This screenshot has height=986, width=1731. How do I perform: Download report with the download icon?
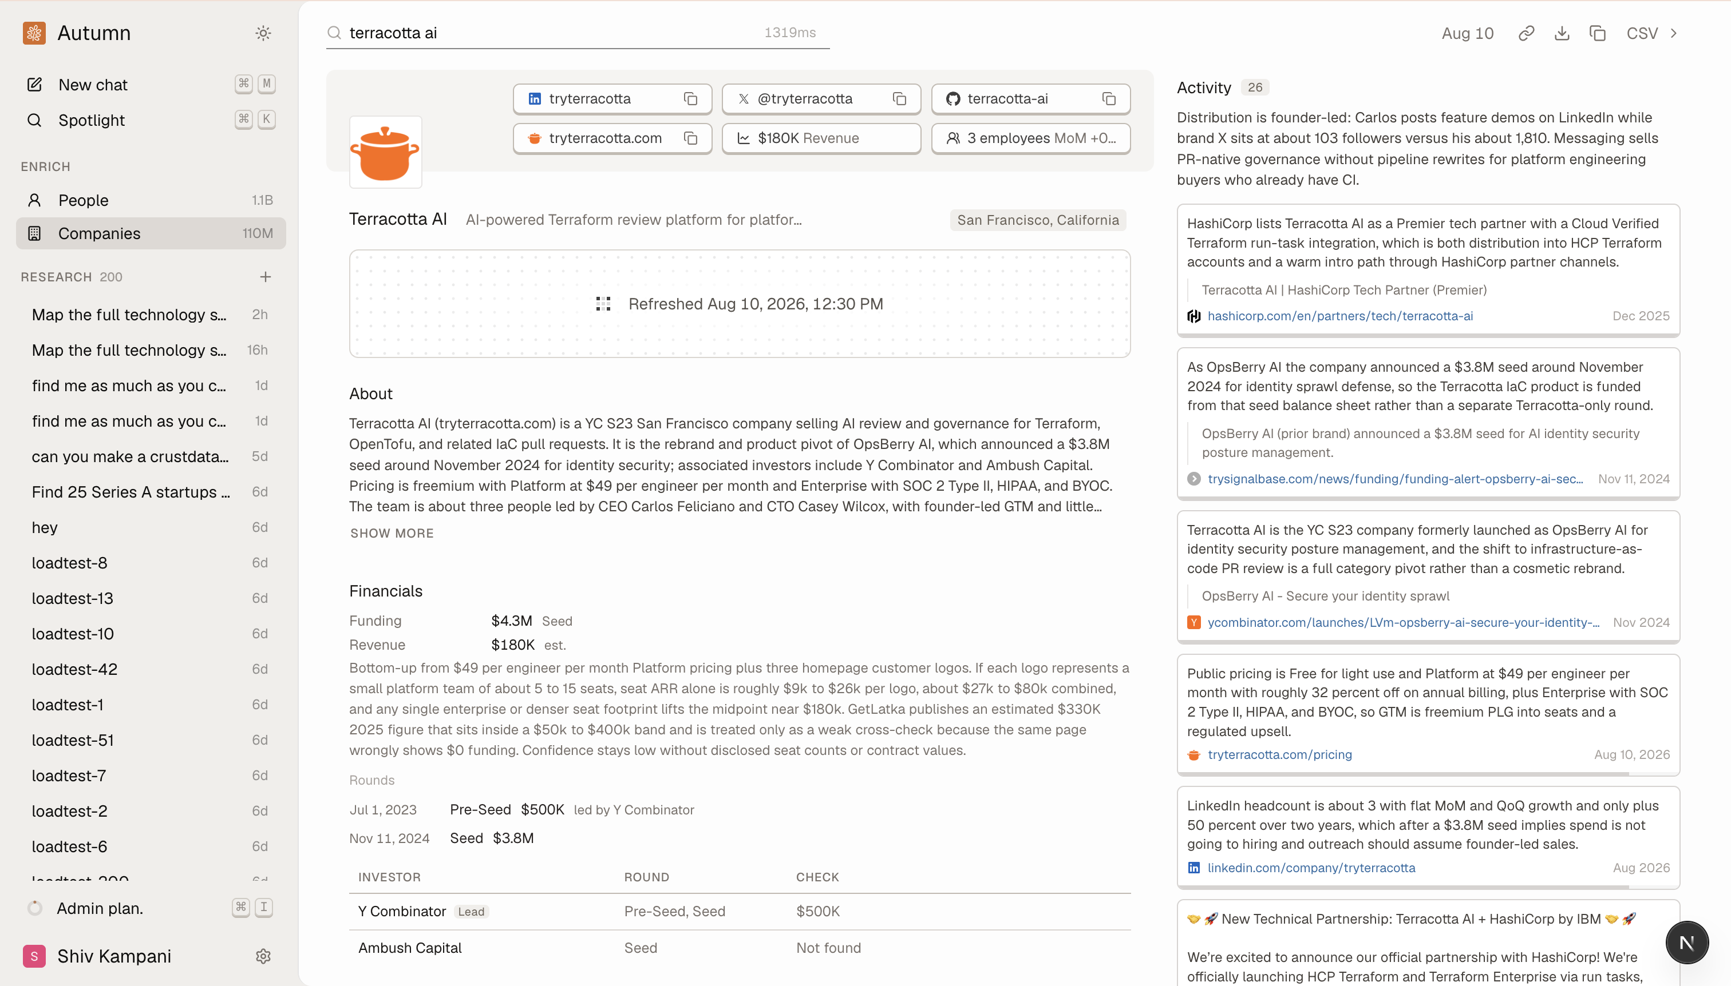point(1562,33)
